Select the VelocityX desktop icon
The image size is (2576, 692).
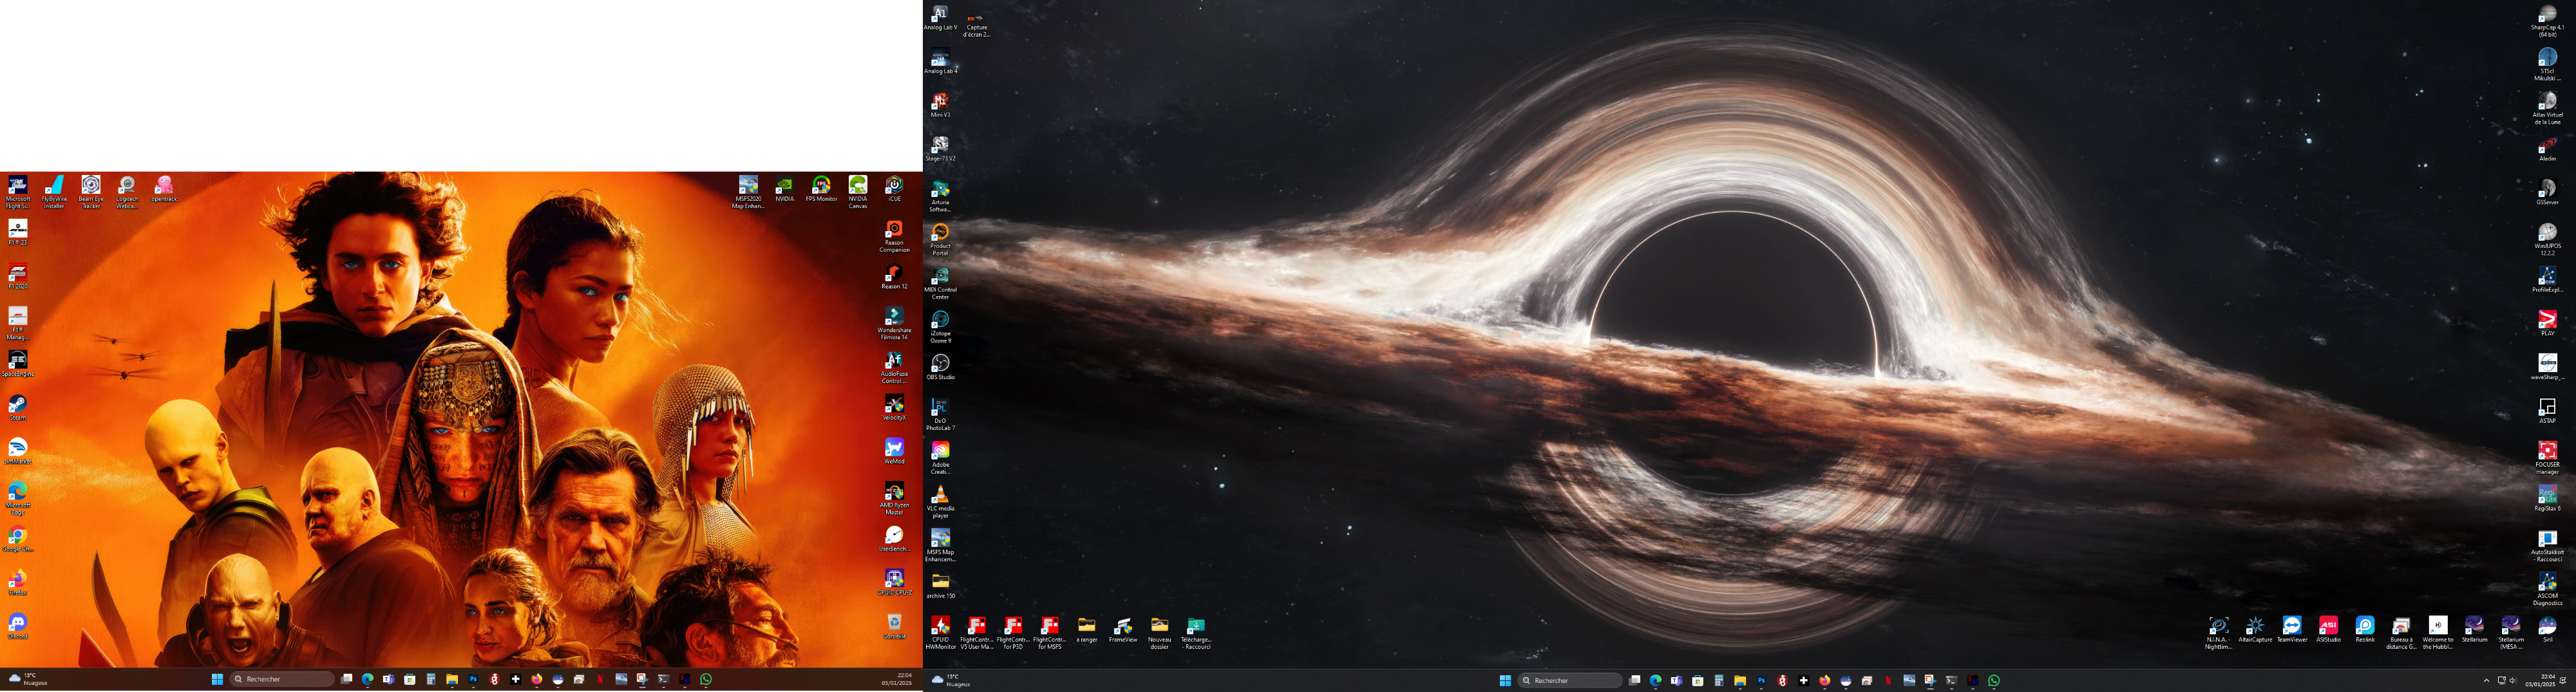tap(894, 408)
